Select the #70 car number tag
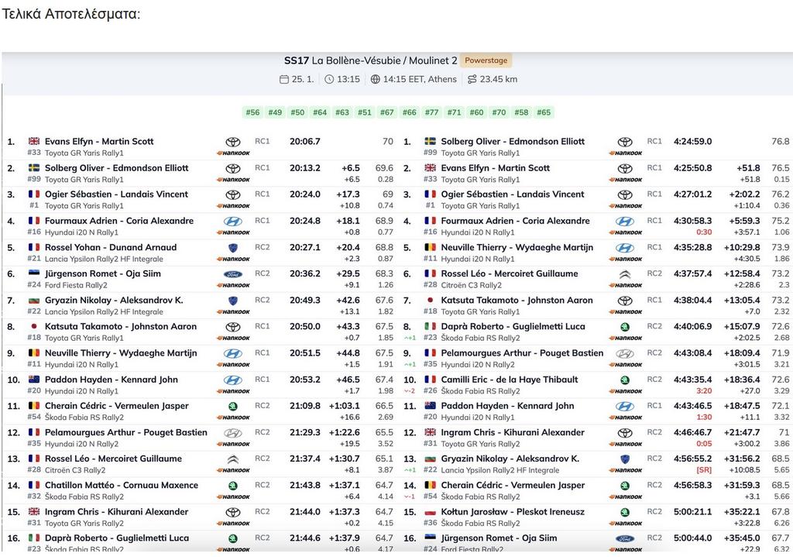Screen dimensions: 793x557 [499, 112]
